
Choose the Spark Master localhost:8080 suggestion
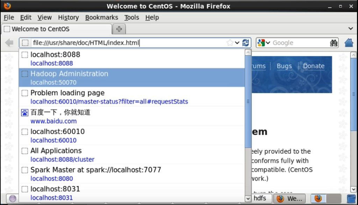132,174
